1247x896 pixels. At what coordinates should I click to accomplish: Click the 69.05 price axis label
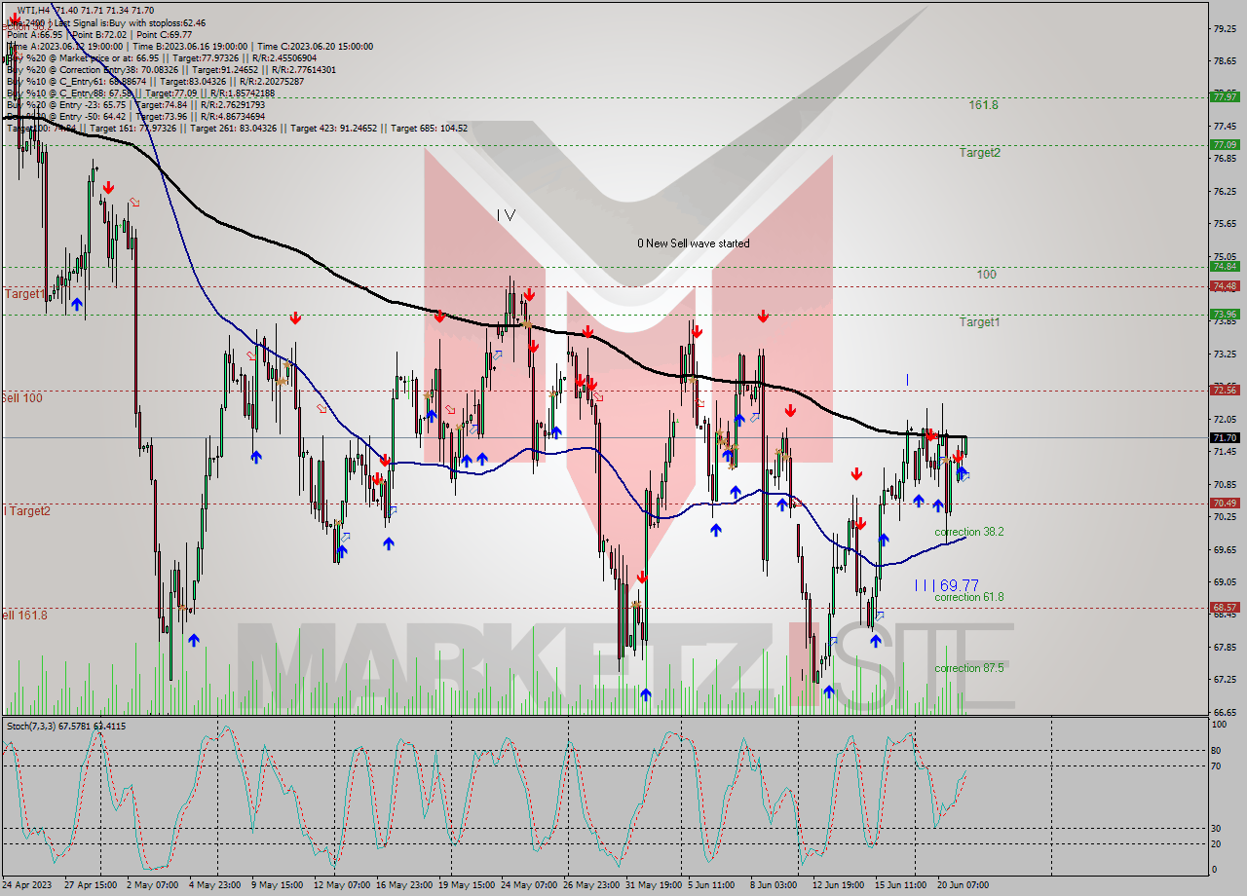1223,581
